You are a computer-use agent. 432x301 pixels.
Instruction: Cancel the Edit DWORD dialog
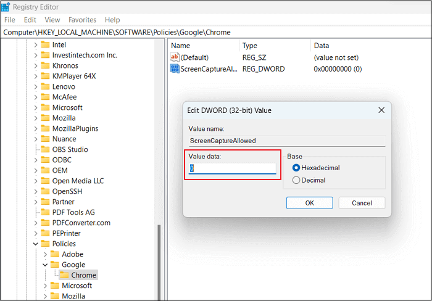(x=362, y=203)
